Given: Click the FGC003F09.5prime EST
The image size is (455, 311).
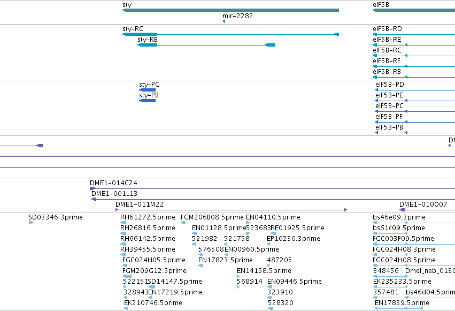Looking at the screenshot, I should click(x=414, y=244).
